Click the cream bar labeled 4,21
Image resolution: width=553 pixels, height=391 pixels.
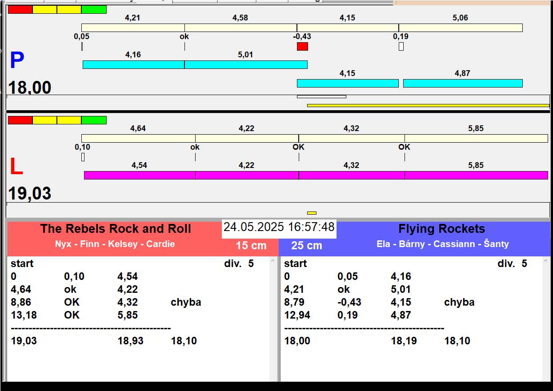[x=133, y=28]
